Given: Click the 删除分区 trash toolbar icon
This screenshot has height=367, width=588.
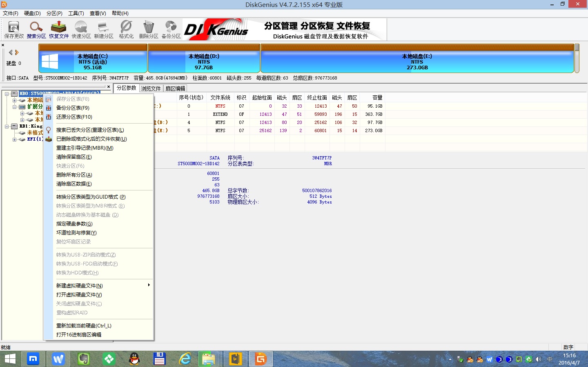Looking at the screenshot, I should [x=149, y=30].
